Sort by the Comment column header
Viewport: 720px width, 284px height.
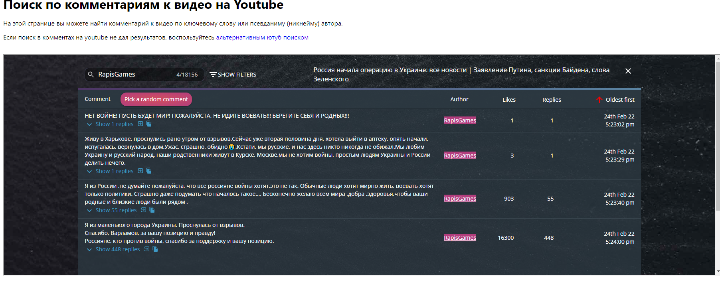(97, 99)
